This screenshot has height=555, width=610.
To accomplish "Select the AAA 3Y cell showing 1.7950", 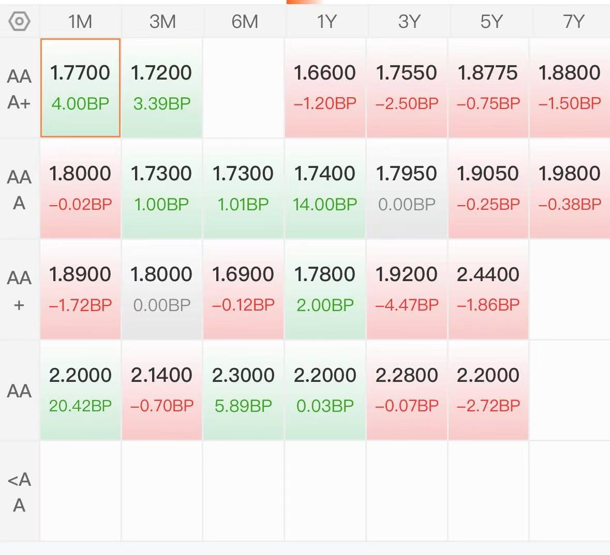I will point(407,189).
